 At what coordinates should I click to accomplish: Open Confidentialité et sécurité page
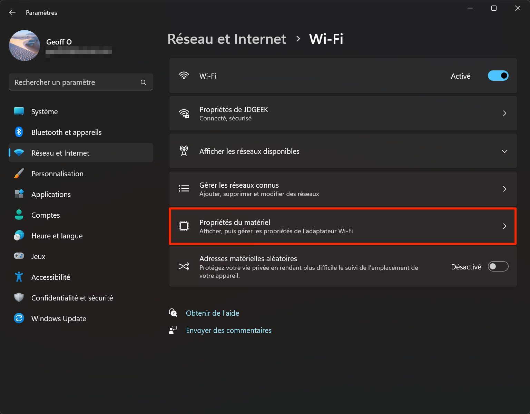tap(81, 298)
